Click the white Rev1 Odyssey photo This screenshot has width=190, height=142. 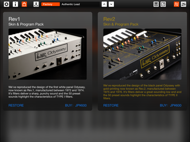[47, 54]
